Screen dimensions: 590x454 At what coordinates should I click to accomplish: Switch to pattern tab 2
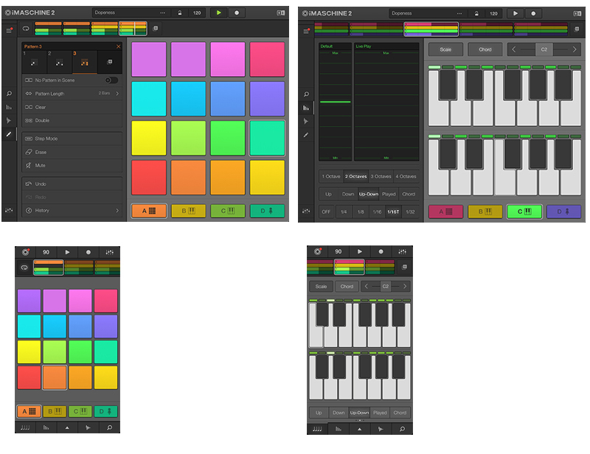tap(60, 62)
